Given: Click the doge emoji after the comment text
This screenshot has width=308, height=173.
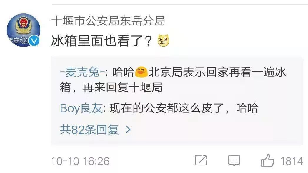Looking at the screenshot, I should [164, 40].
